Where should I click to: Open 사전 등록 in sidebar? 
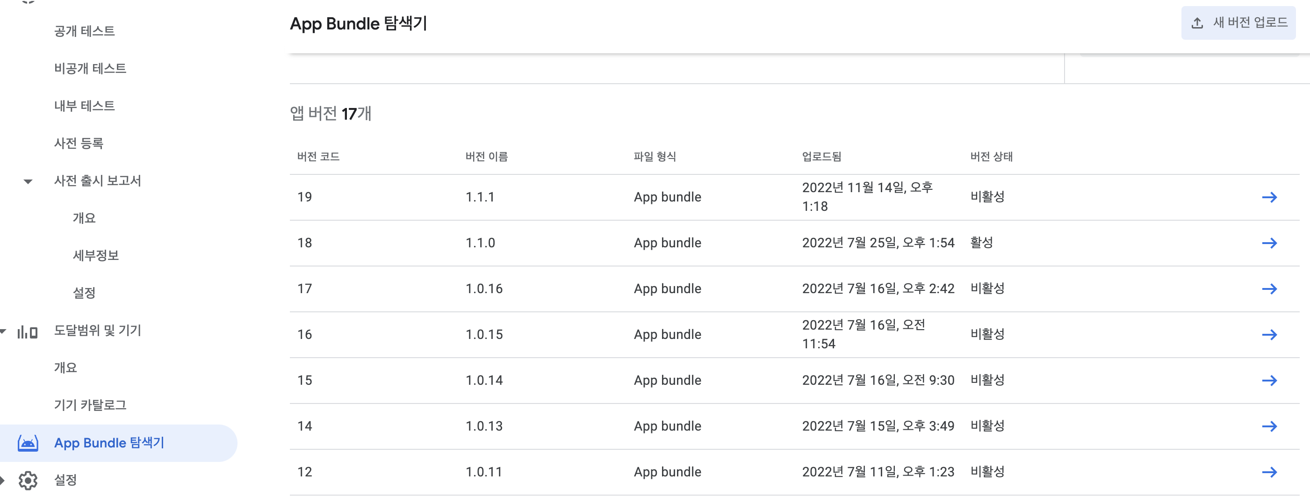click(x=79, y=143)
